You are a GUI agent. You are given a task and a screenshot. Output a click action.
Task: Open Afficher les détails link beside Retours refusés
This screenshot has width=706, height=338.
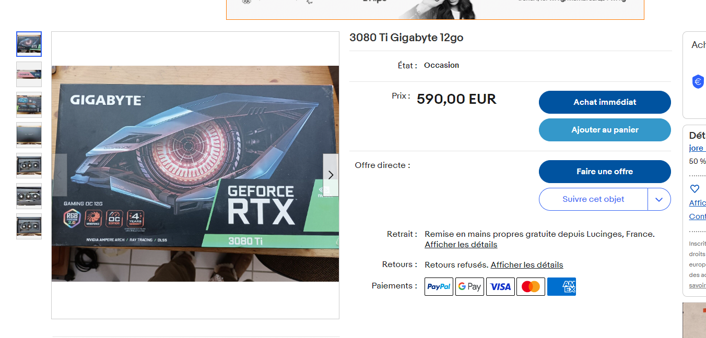[x=527, y=265]
